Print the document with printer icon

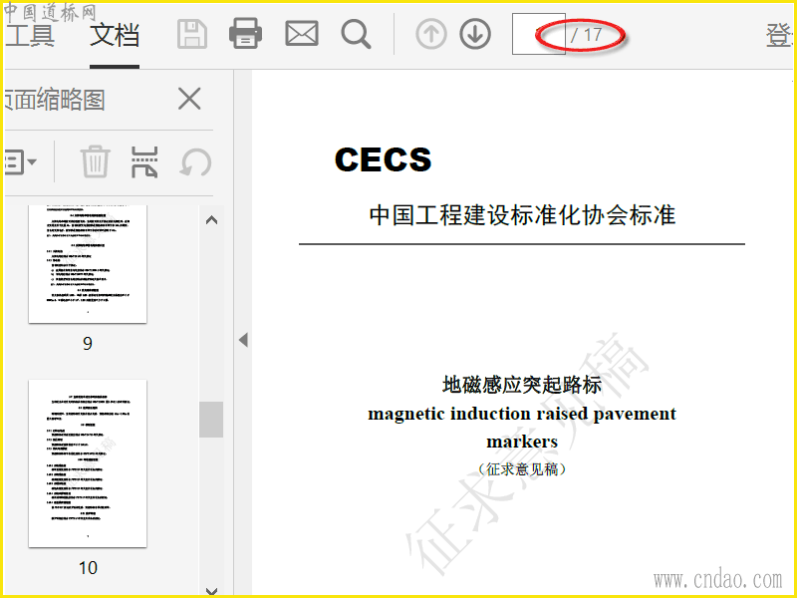pos(245,34)
